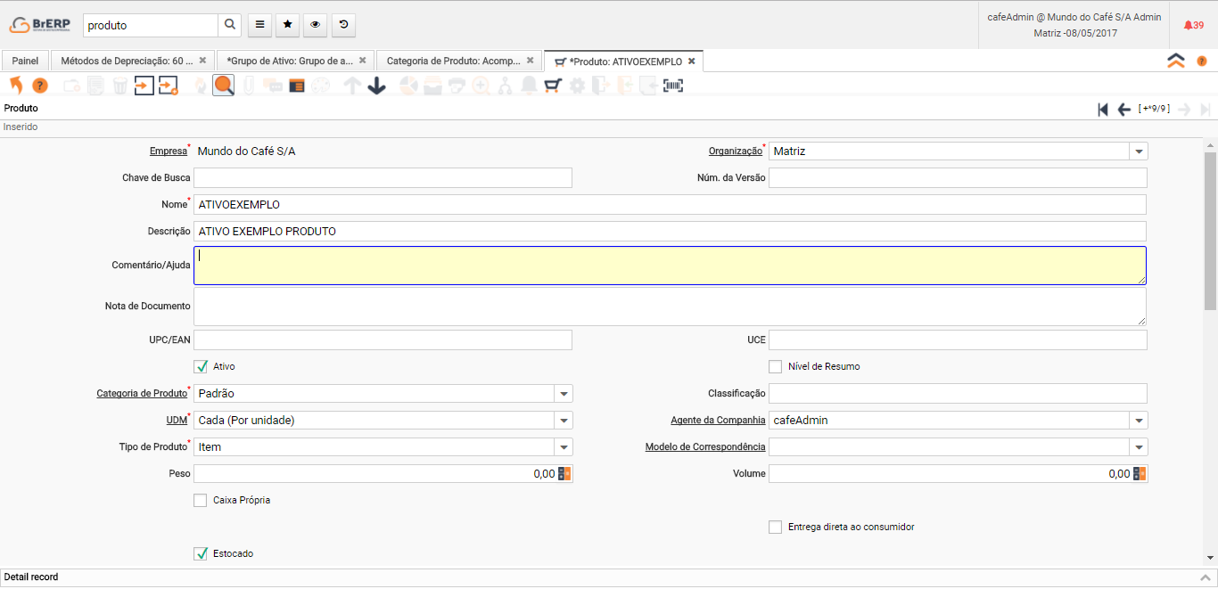Click the Find record magnifier icon
The height and width of the screenshot is (589, 1218).
(223, 86)
